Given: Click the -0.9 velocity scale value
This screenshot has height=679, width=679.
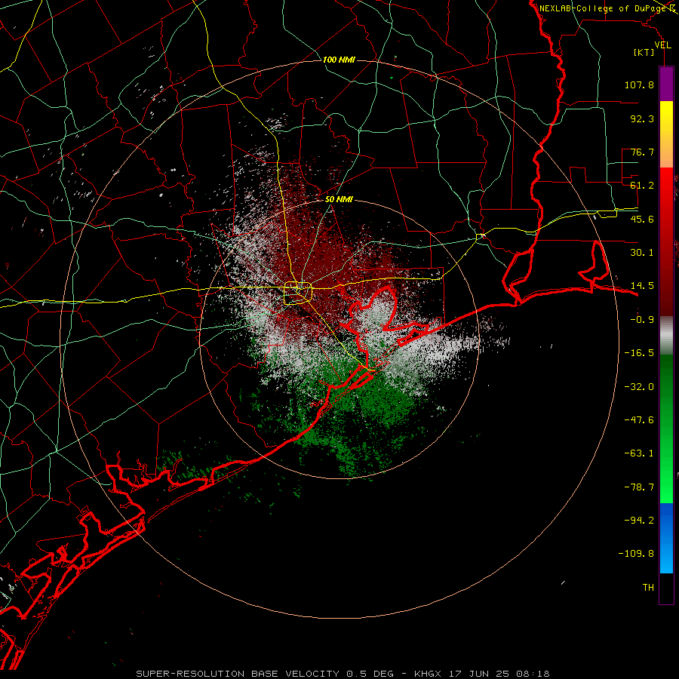Looking at the screenshot, I should pos(642,320).
